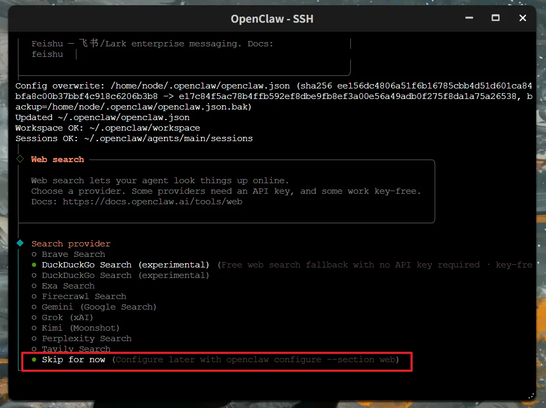The height and width of the screenshot is (408, 546).
Task: Click the hollow diamond beside Web search
Action: 20,159
